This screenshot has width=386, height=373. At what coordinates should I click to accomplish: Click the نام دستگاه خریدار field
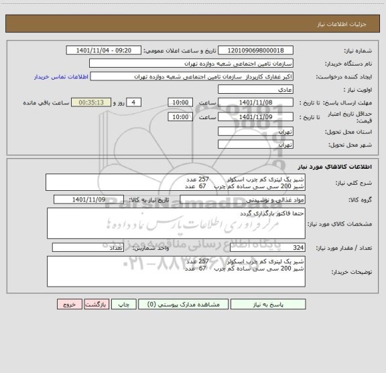click(191, 63)
